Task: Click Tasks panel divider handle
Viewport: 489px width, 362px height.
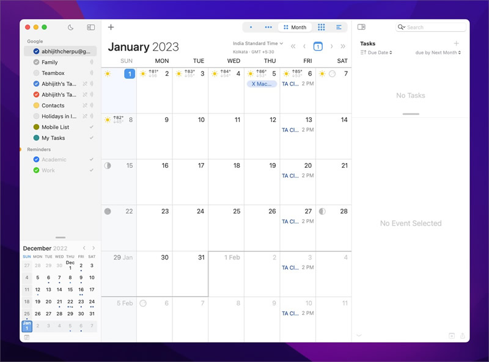Action: coord(411,114)
